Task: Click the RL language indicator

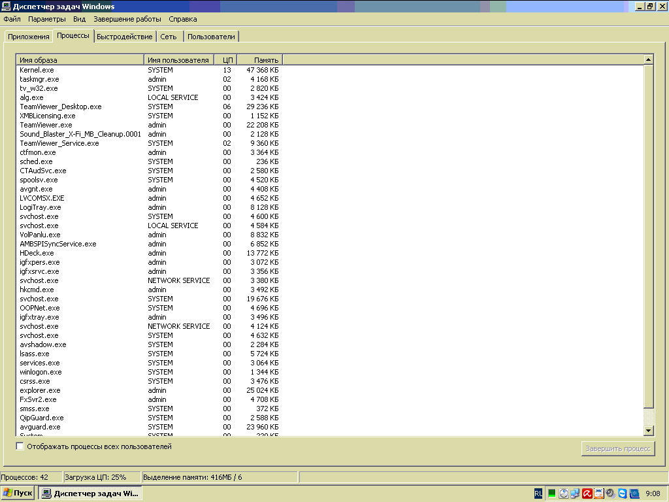Action: coord(538,494)
